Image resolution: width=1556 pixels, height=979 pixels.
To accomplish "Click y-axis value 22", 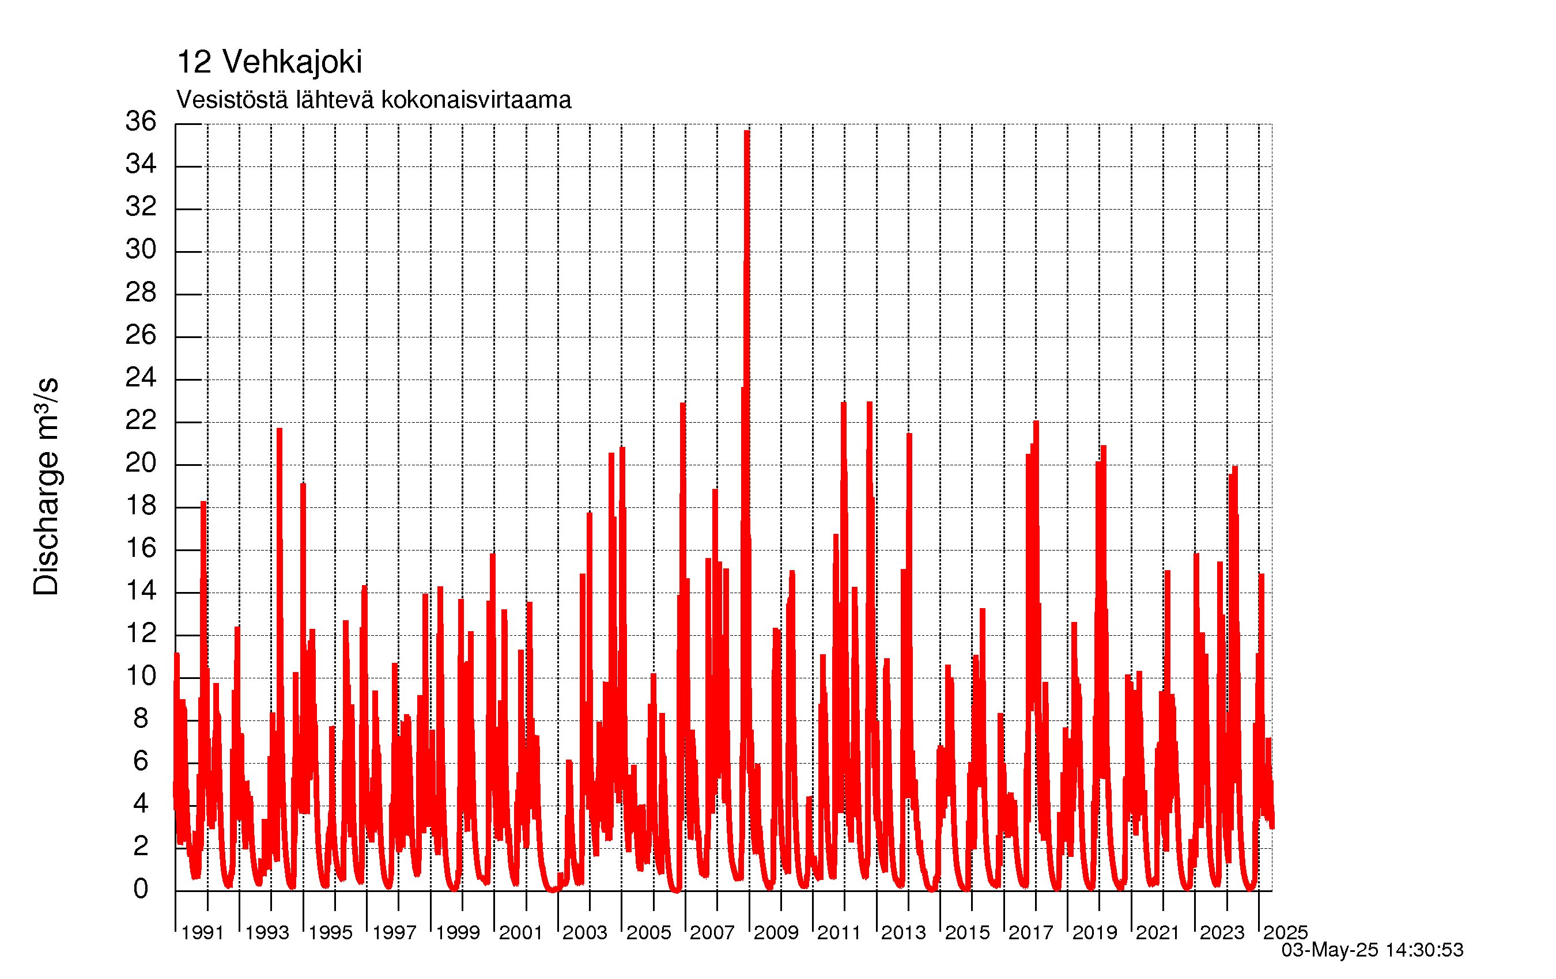I will (141, 420).
